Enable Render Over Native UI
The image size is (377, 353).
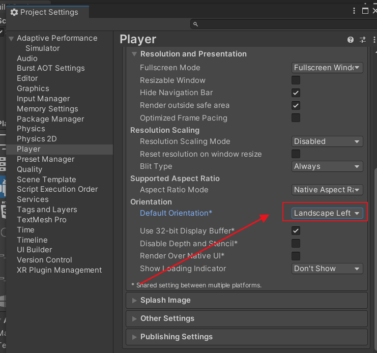point(296,256)
